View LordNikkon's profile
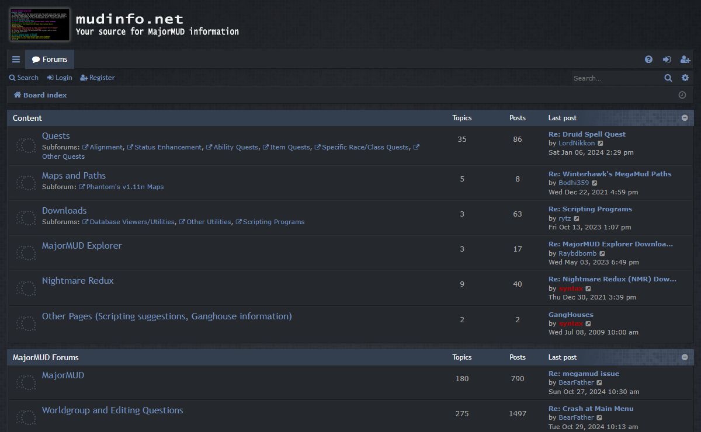 [577, 143]
